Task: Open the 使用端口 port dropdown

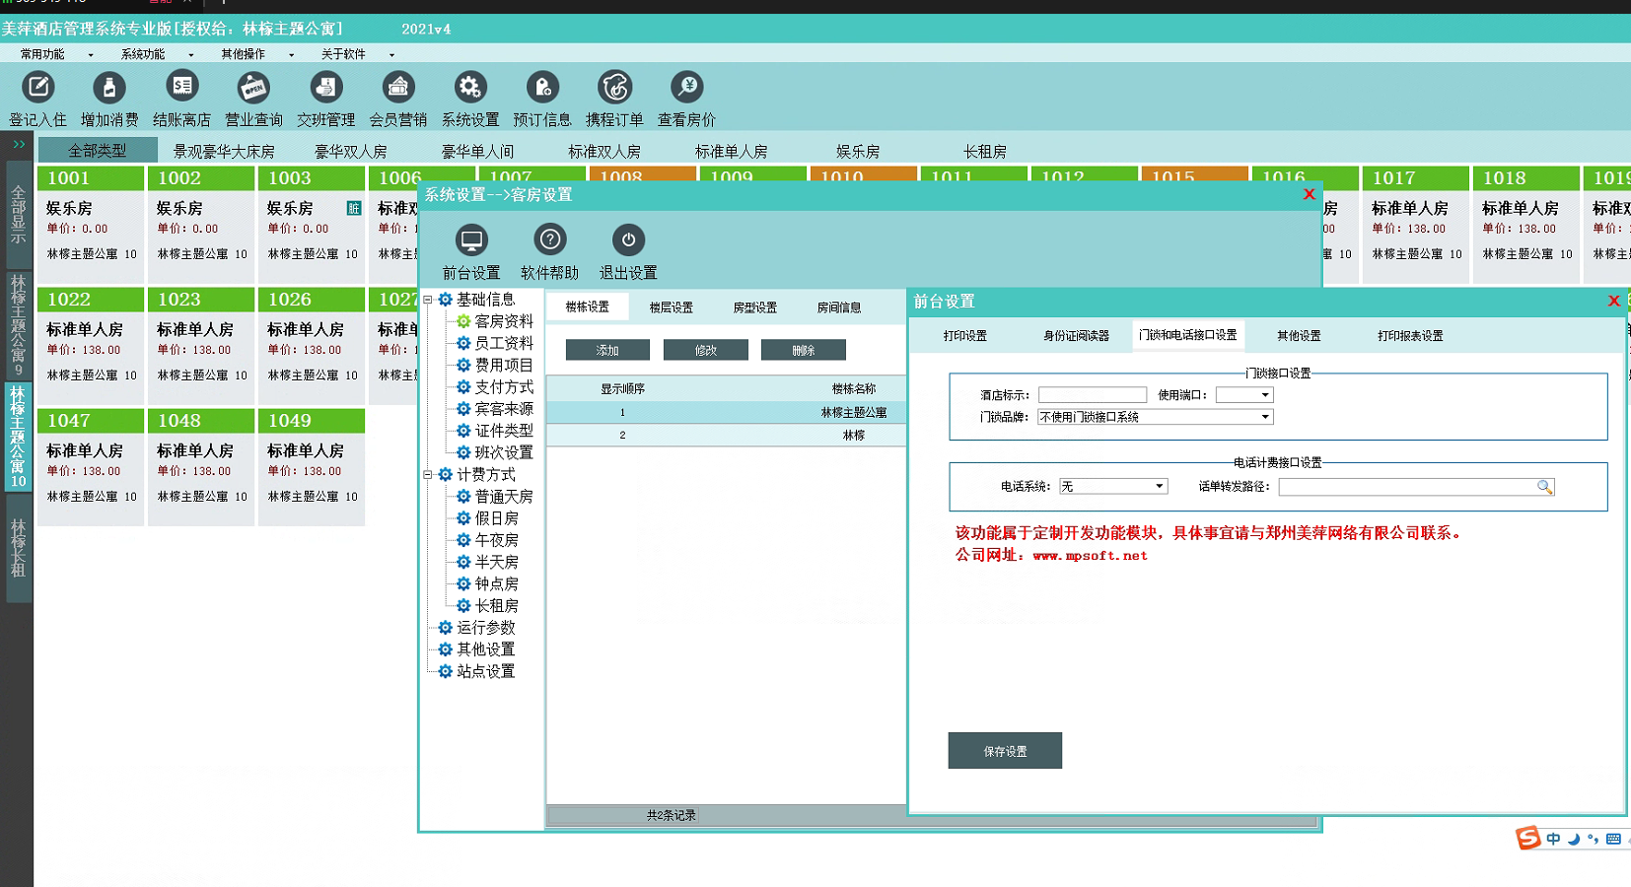Action: point(1264,395)
